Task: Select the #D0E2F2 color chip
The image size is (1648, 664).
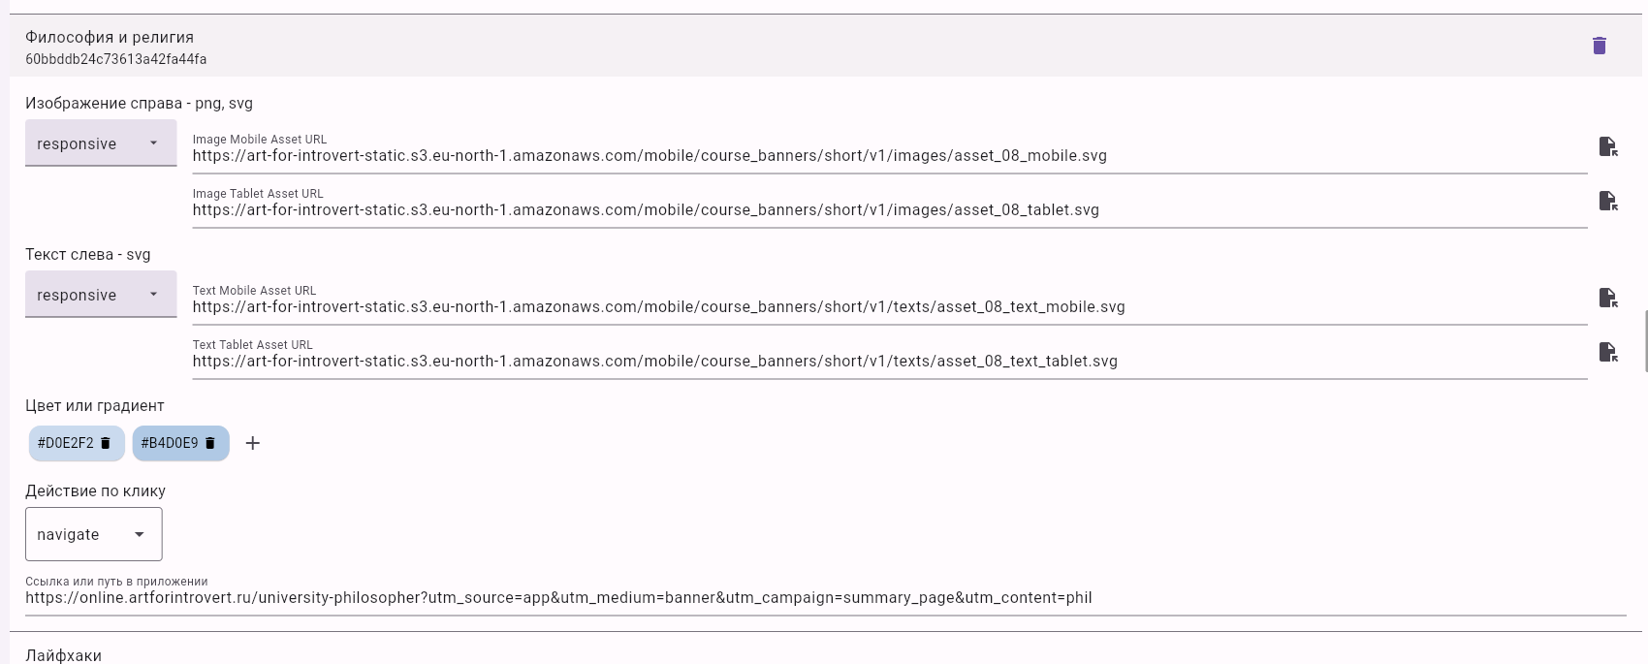Action: pos(65,443)
